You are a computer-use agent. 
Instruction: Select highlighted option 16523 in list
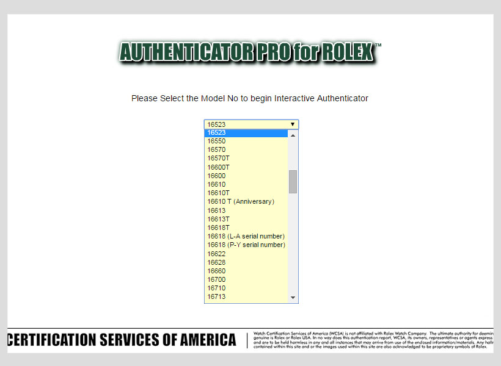pyautogui.click(x=246, y=133)
